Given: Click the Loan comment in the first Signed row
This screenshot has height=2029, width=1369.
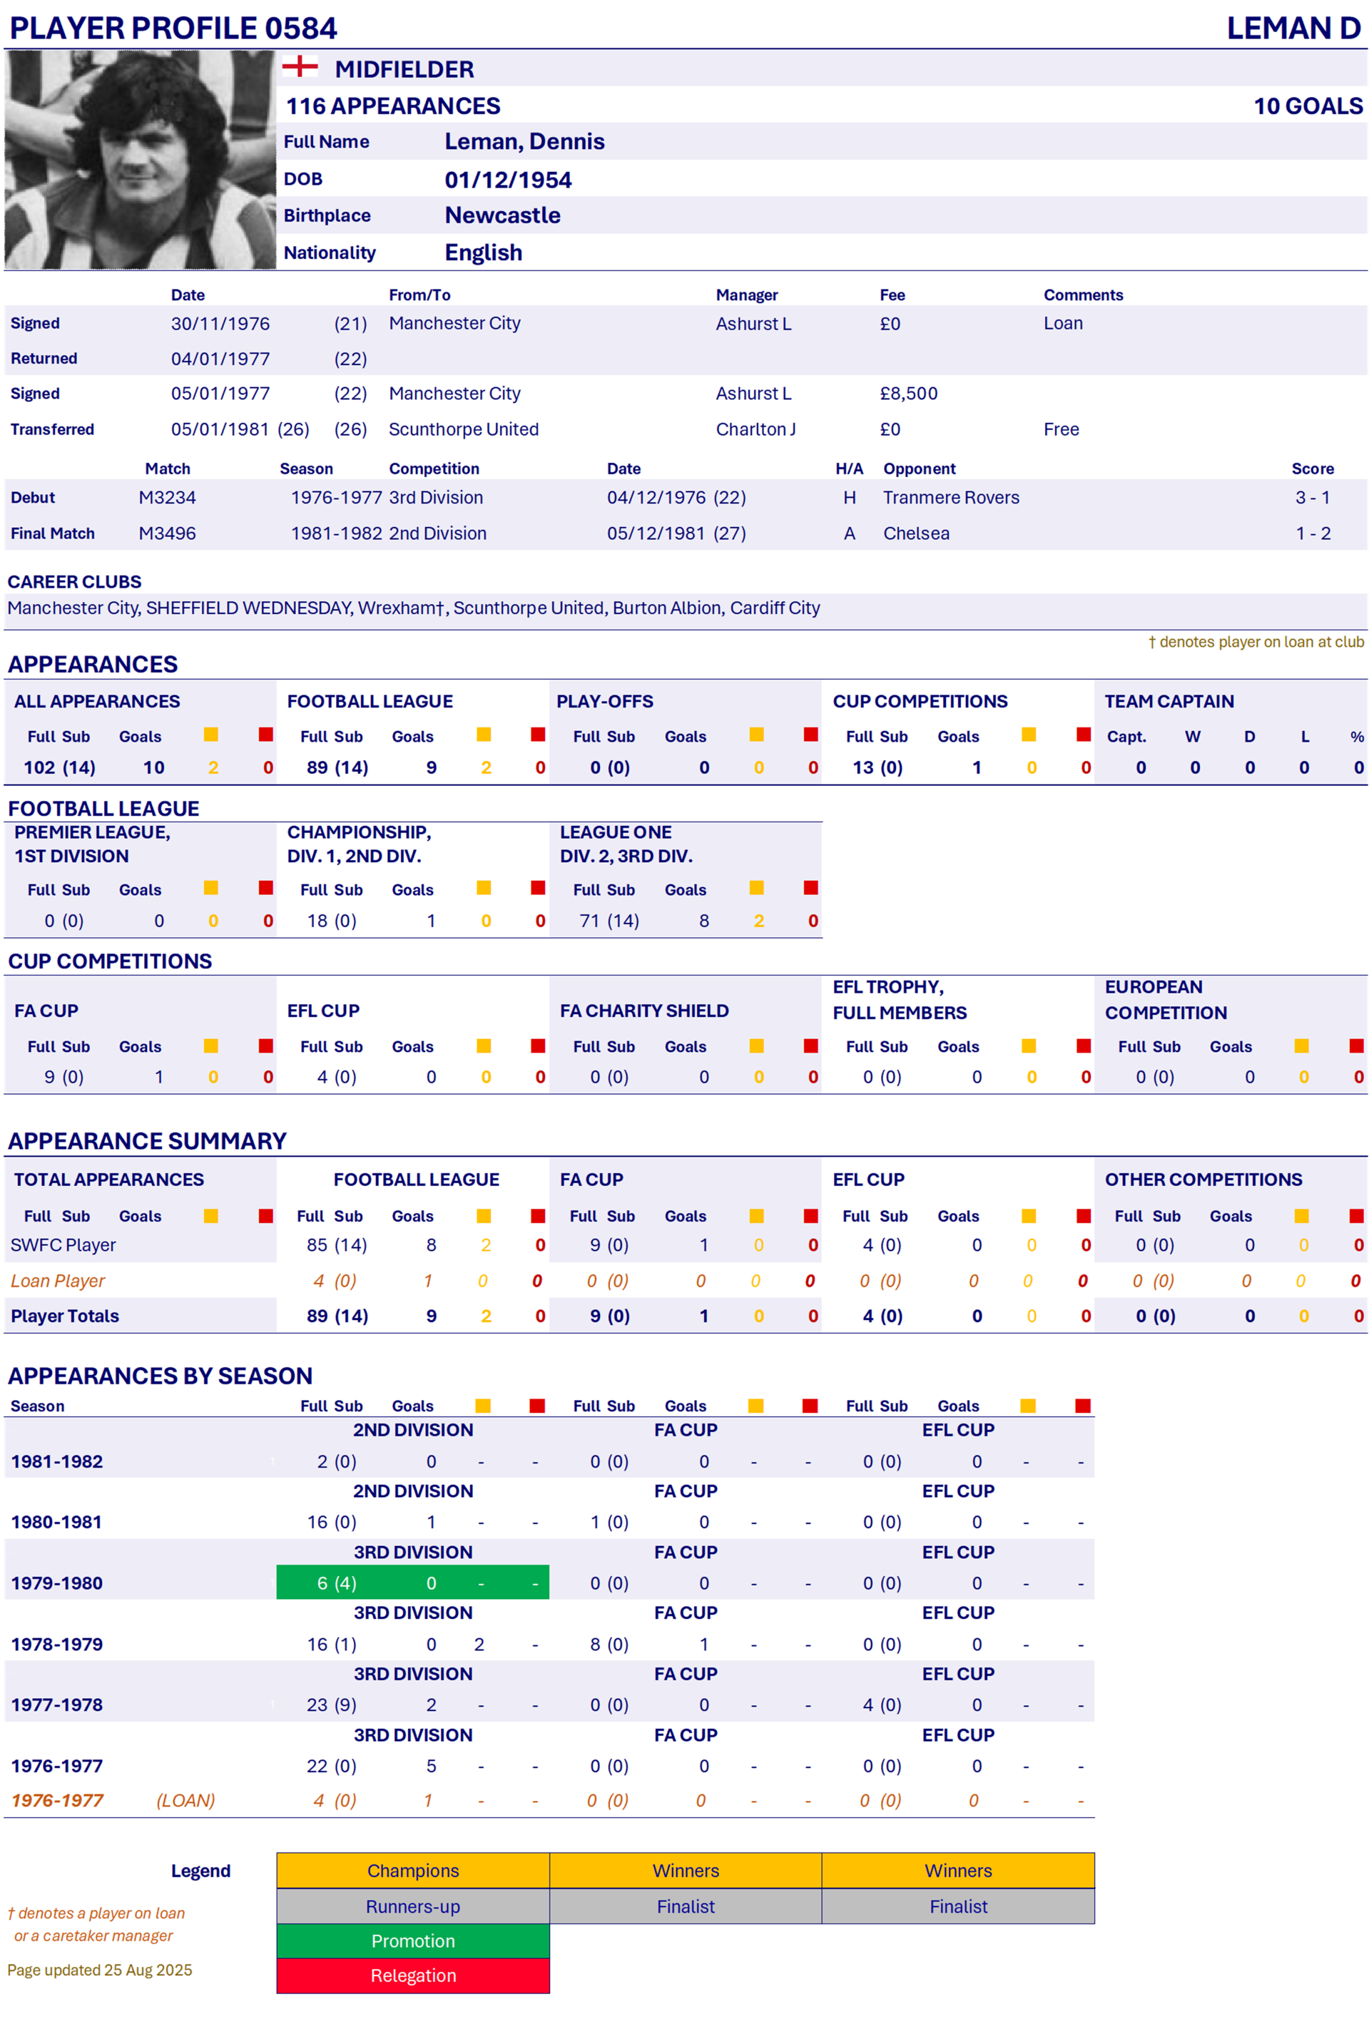Looking at the screenshot, I should coord(1062,323).
